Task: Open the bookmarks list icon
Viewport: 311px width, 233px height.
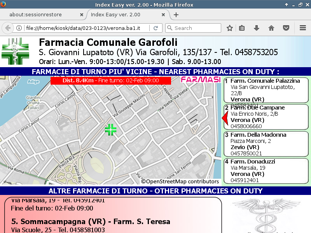Action: (242, 28)
